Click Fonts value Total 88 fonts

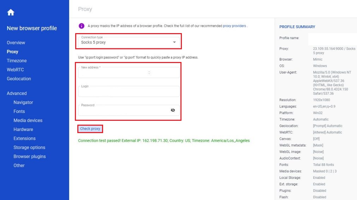tap(323, 164)
